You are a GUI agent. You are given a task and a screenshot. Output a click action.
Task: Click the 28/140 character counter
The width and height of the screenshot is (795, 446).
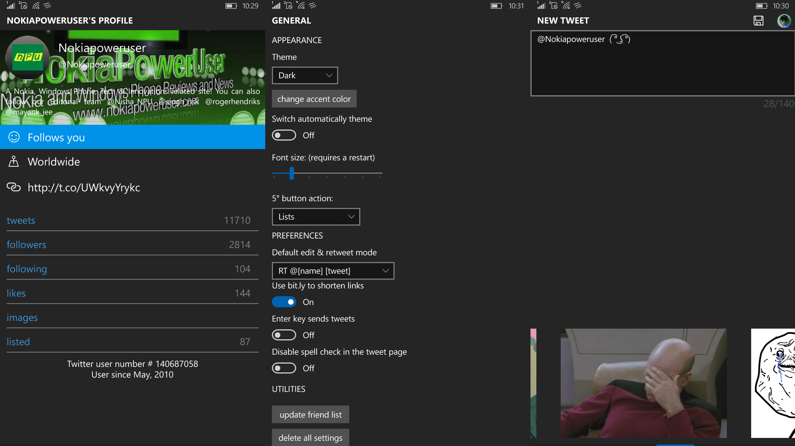click(779, 104)
